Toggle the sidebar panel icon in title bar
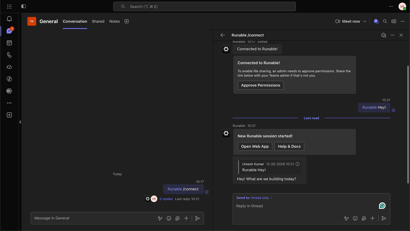Image resolution: width=410 pixels, height=231 pixels. 24,6
